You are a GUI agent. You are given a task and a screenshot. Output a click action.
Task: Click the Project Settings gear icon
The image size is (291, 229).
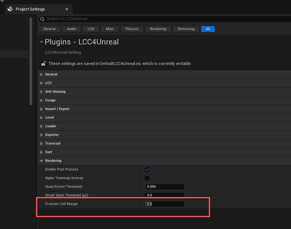point(10,9)
